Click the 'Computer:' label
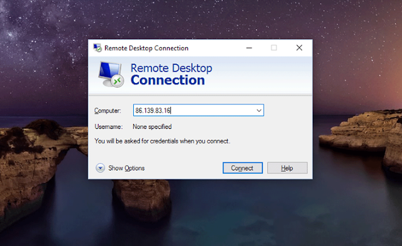Image resolution: width=402 pixels, height=246 pixels. pyautogui.click(x=107, y=111)
